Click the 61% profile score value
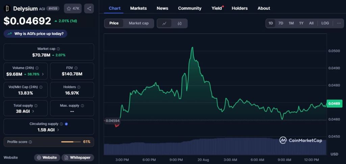This screenshot has width=346, height=164. click(87, 142)
